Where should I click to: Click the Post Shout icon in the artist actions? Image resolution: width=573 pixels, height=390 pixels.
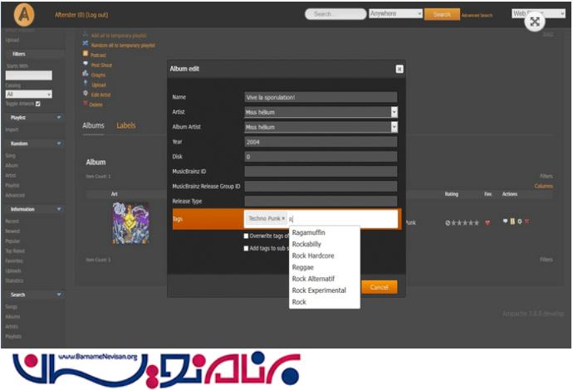click(86, 63)
